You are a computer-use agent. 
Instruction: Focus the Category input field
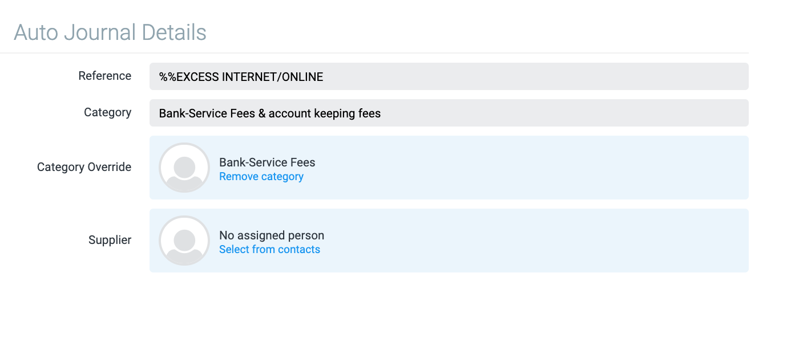(449, 113)
